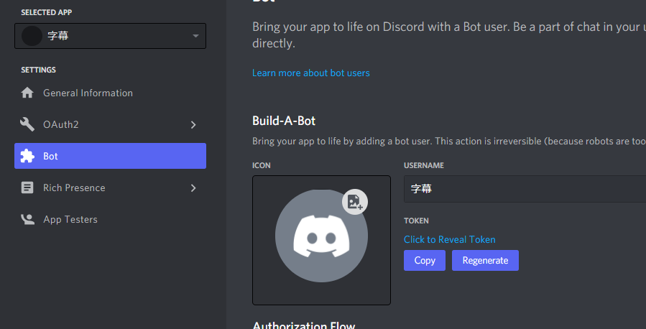Click the App Testers person icon
The image size is (646, 329).
point(27,220)
